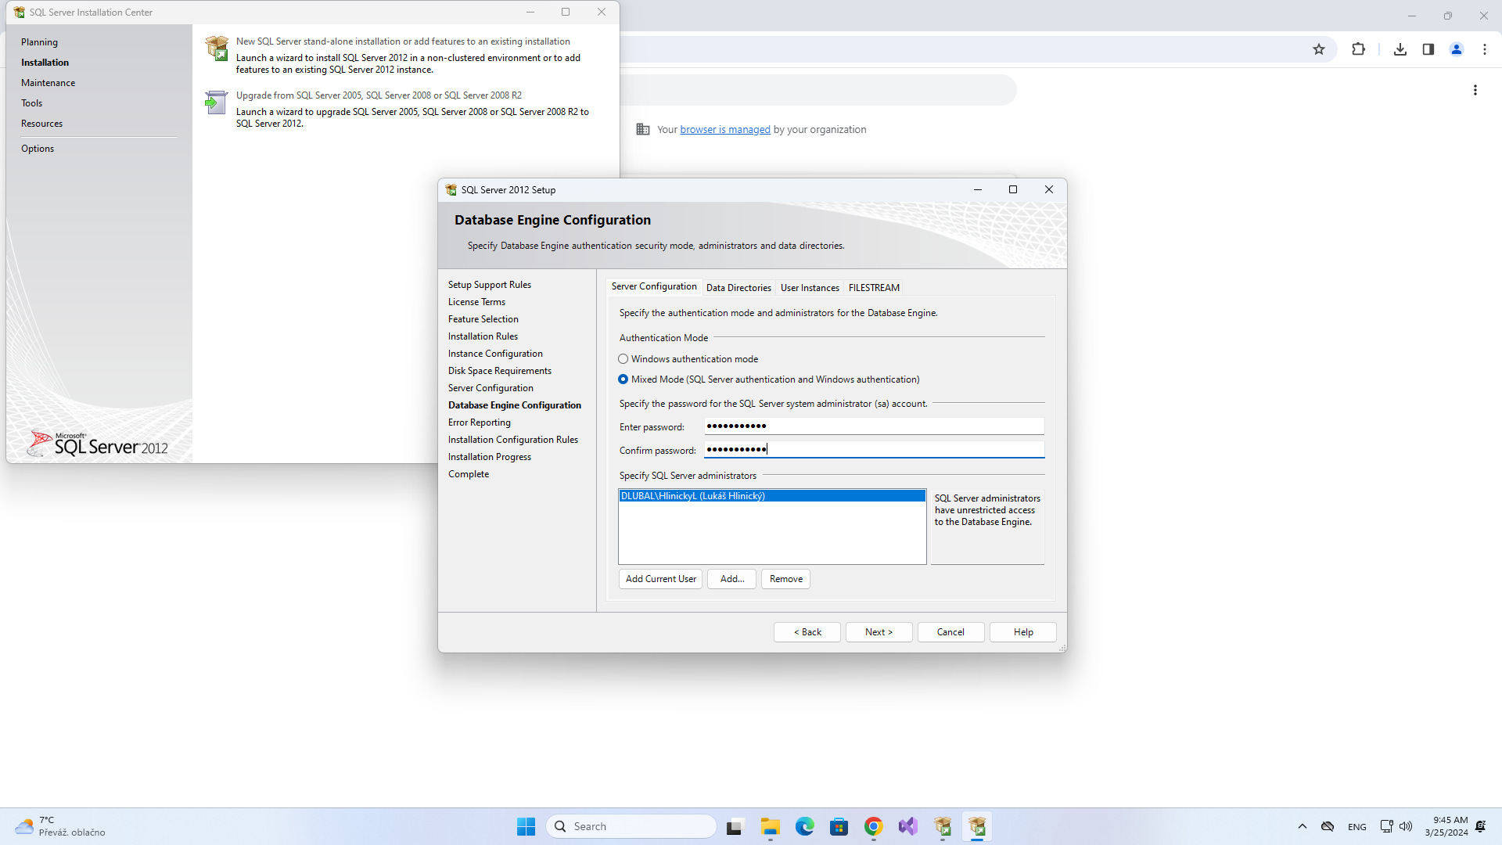The height and width of the screenshot is (845, 1502).
Task: Select Windows authentication mode radio button
Action: 623,358
